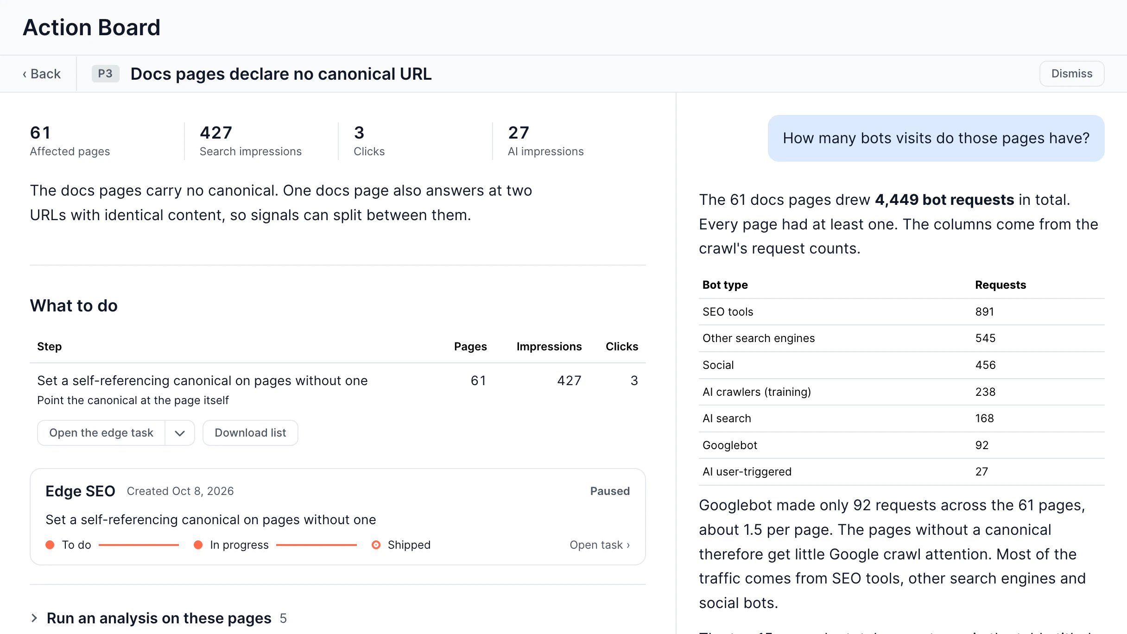Click the 27 AI impressions stat
This screenshot has height=634, width=1127.
tap(545, 141)
